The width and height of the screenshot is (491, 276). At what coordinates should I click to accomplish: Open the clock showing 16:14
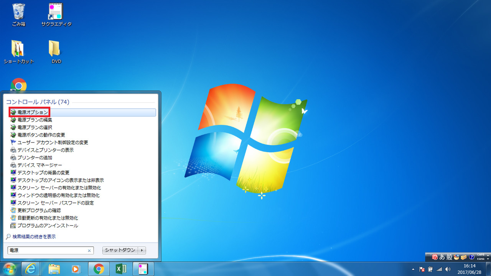(x=470, y=269)
